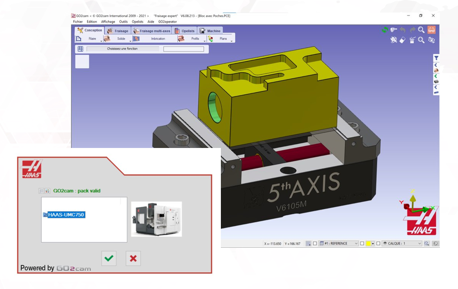This screenshot has width=458, height=289.
Task: Open the GO2operator menu
Action: [168, 22]
